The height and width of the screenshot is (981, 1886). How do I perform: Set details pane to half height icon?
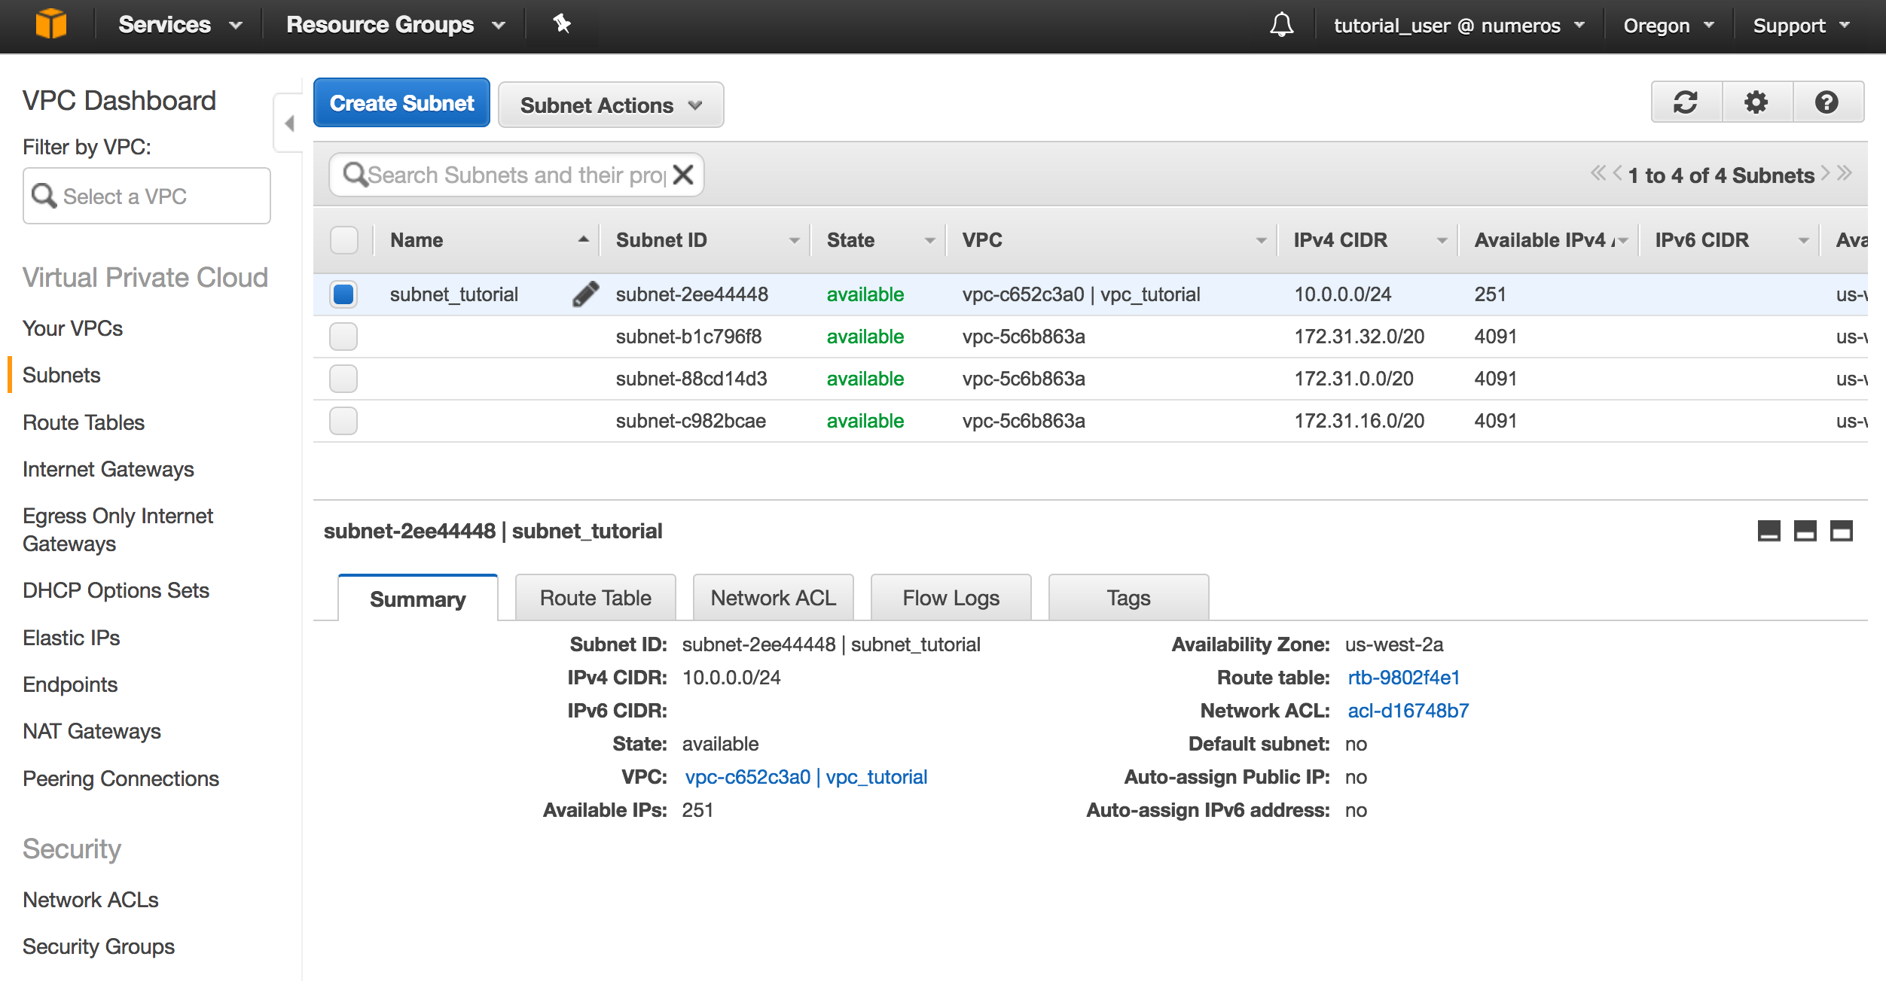(x=1805, y=531)
